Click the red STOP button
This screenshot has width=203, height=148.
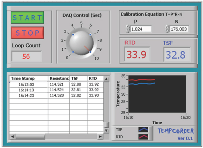(x=27, y=33)
